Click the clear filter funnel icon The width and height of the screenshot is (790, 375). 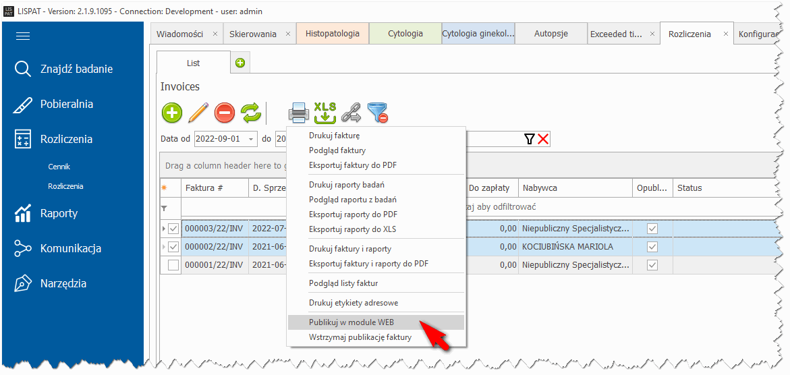tap(378, 113)
